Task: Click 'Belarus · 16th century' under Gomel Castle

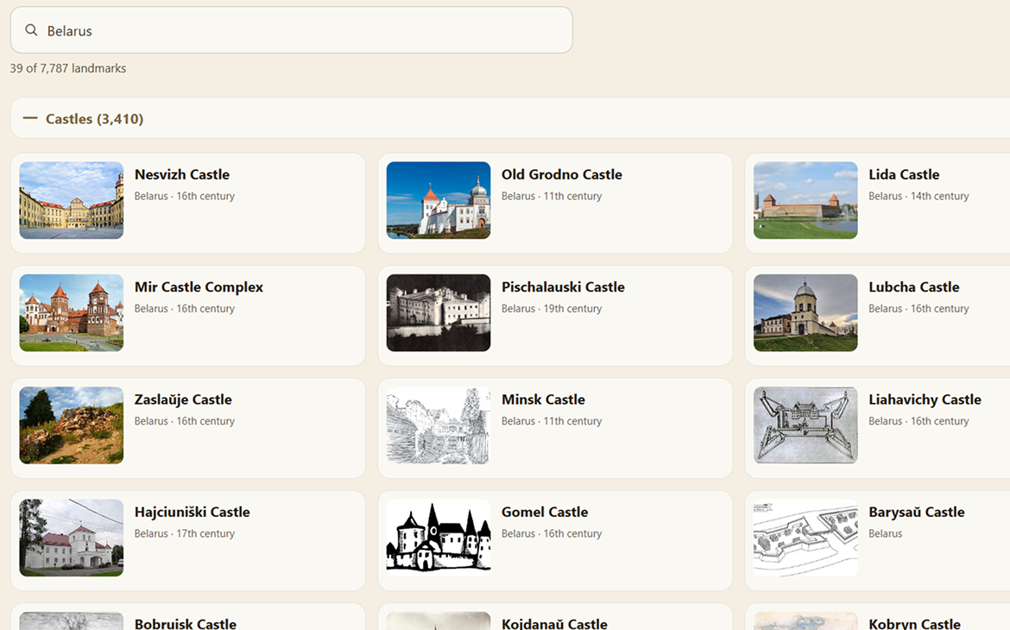Action: 552,533
